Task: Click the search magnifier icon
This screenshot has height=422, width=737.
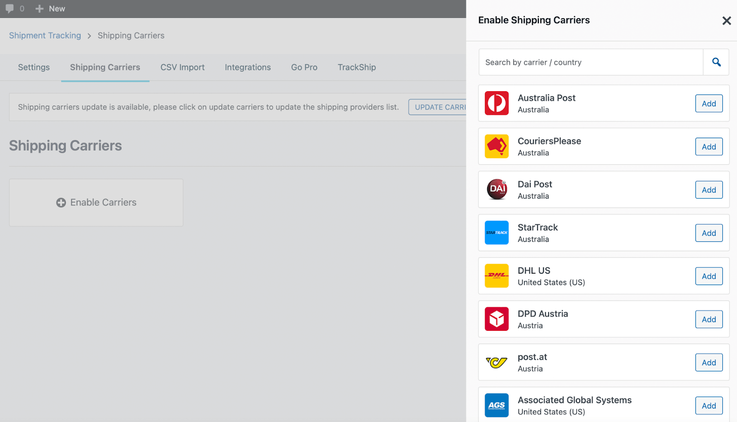Action: pyautogui.click(x=715, y=62)
